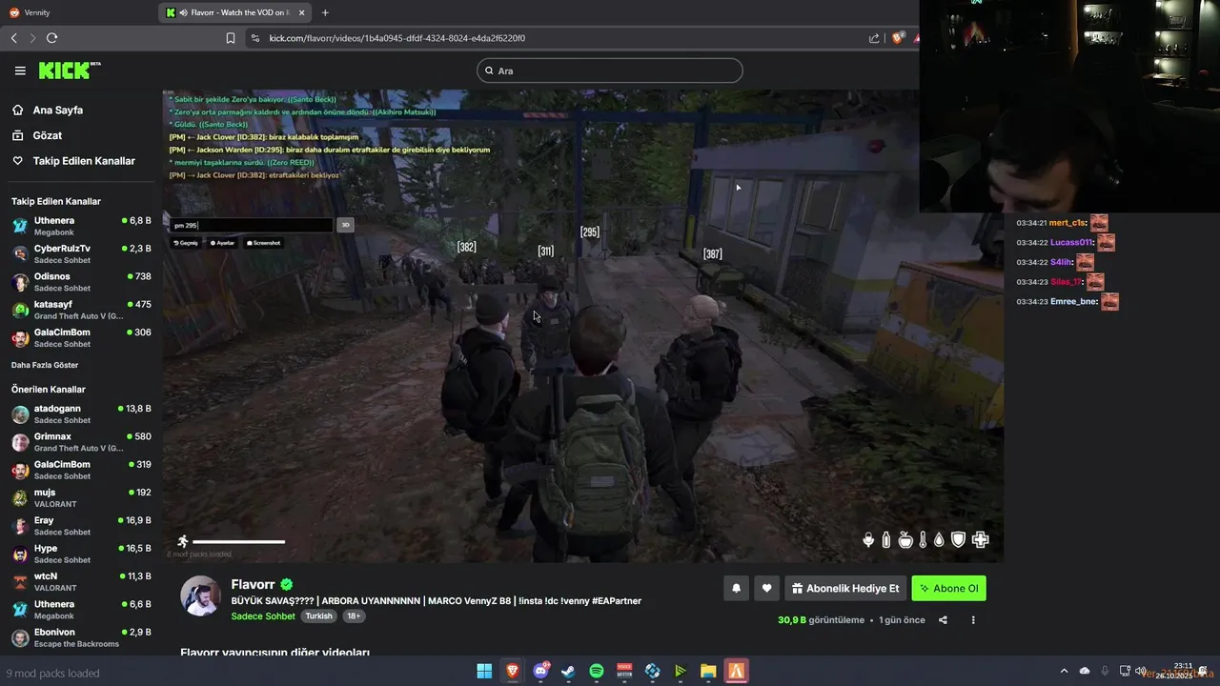Click the browser back arrow
Viewport: 1220px width, 686px height.
[x=14, y=38]
